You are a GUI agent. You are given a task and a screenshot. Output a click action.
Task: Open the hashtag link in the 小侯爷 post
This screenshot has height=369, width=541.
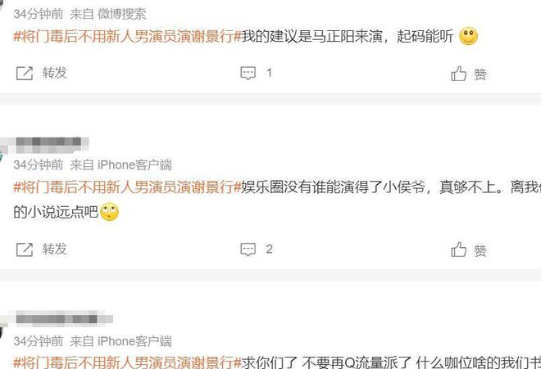click(127, 187)
